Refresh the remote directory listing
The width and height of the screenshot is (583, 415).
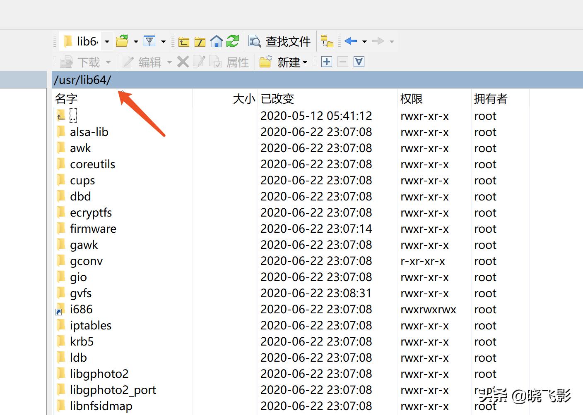click(x=232, y=41)
